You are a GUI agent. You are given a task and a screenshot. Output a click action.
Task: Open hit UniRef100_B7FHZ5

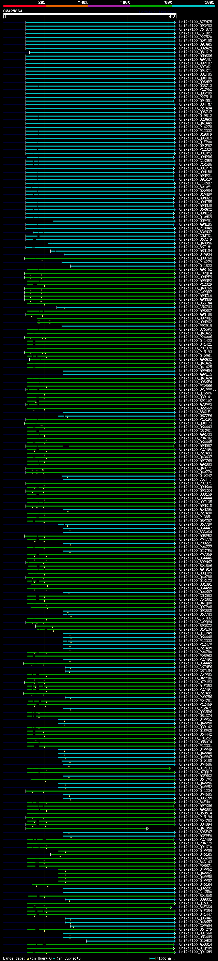point(195,22)
